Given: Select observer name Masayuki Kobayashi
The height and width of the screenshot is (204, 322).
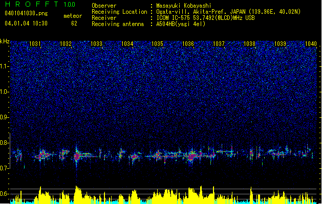Looking at the screenshot, I should tap(183, 6).
